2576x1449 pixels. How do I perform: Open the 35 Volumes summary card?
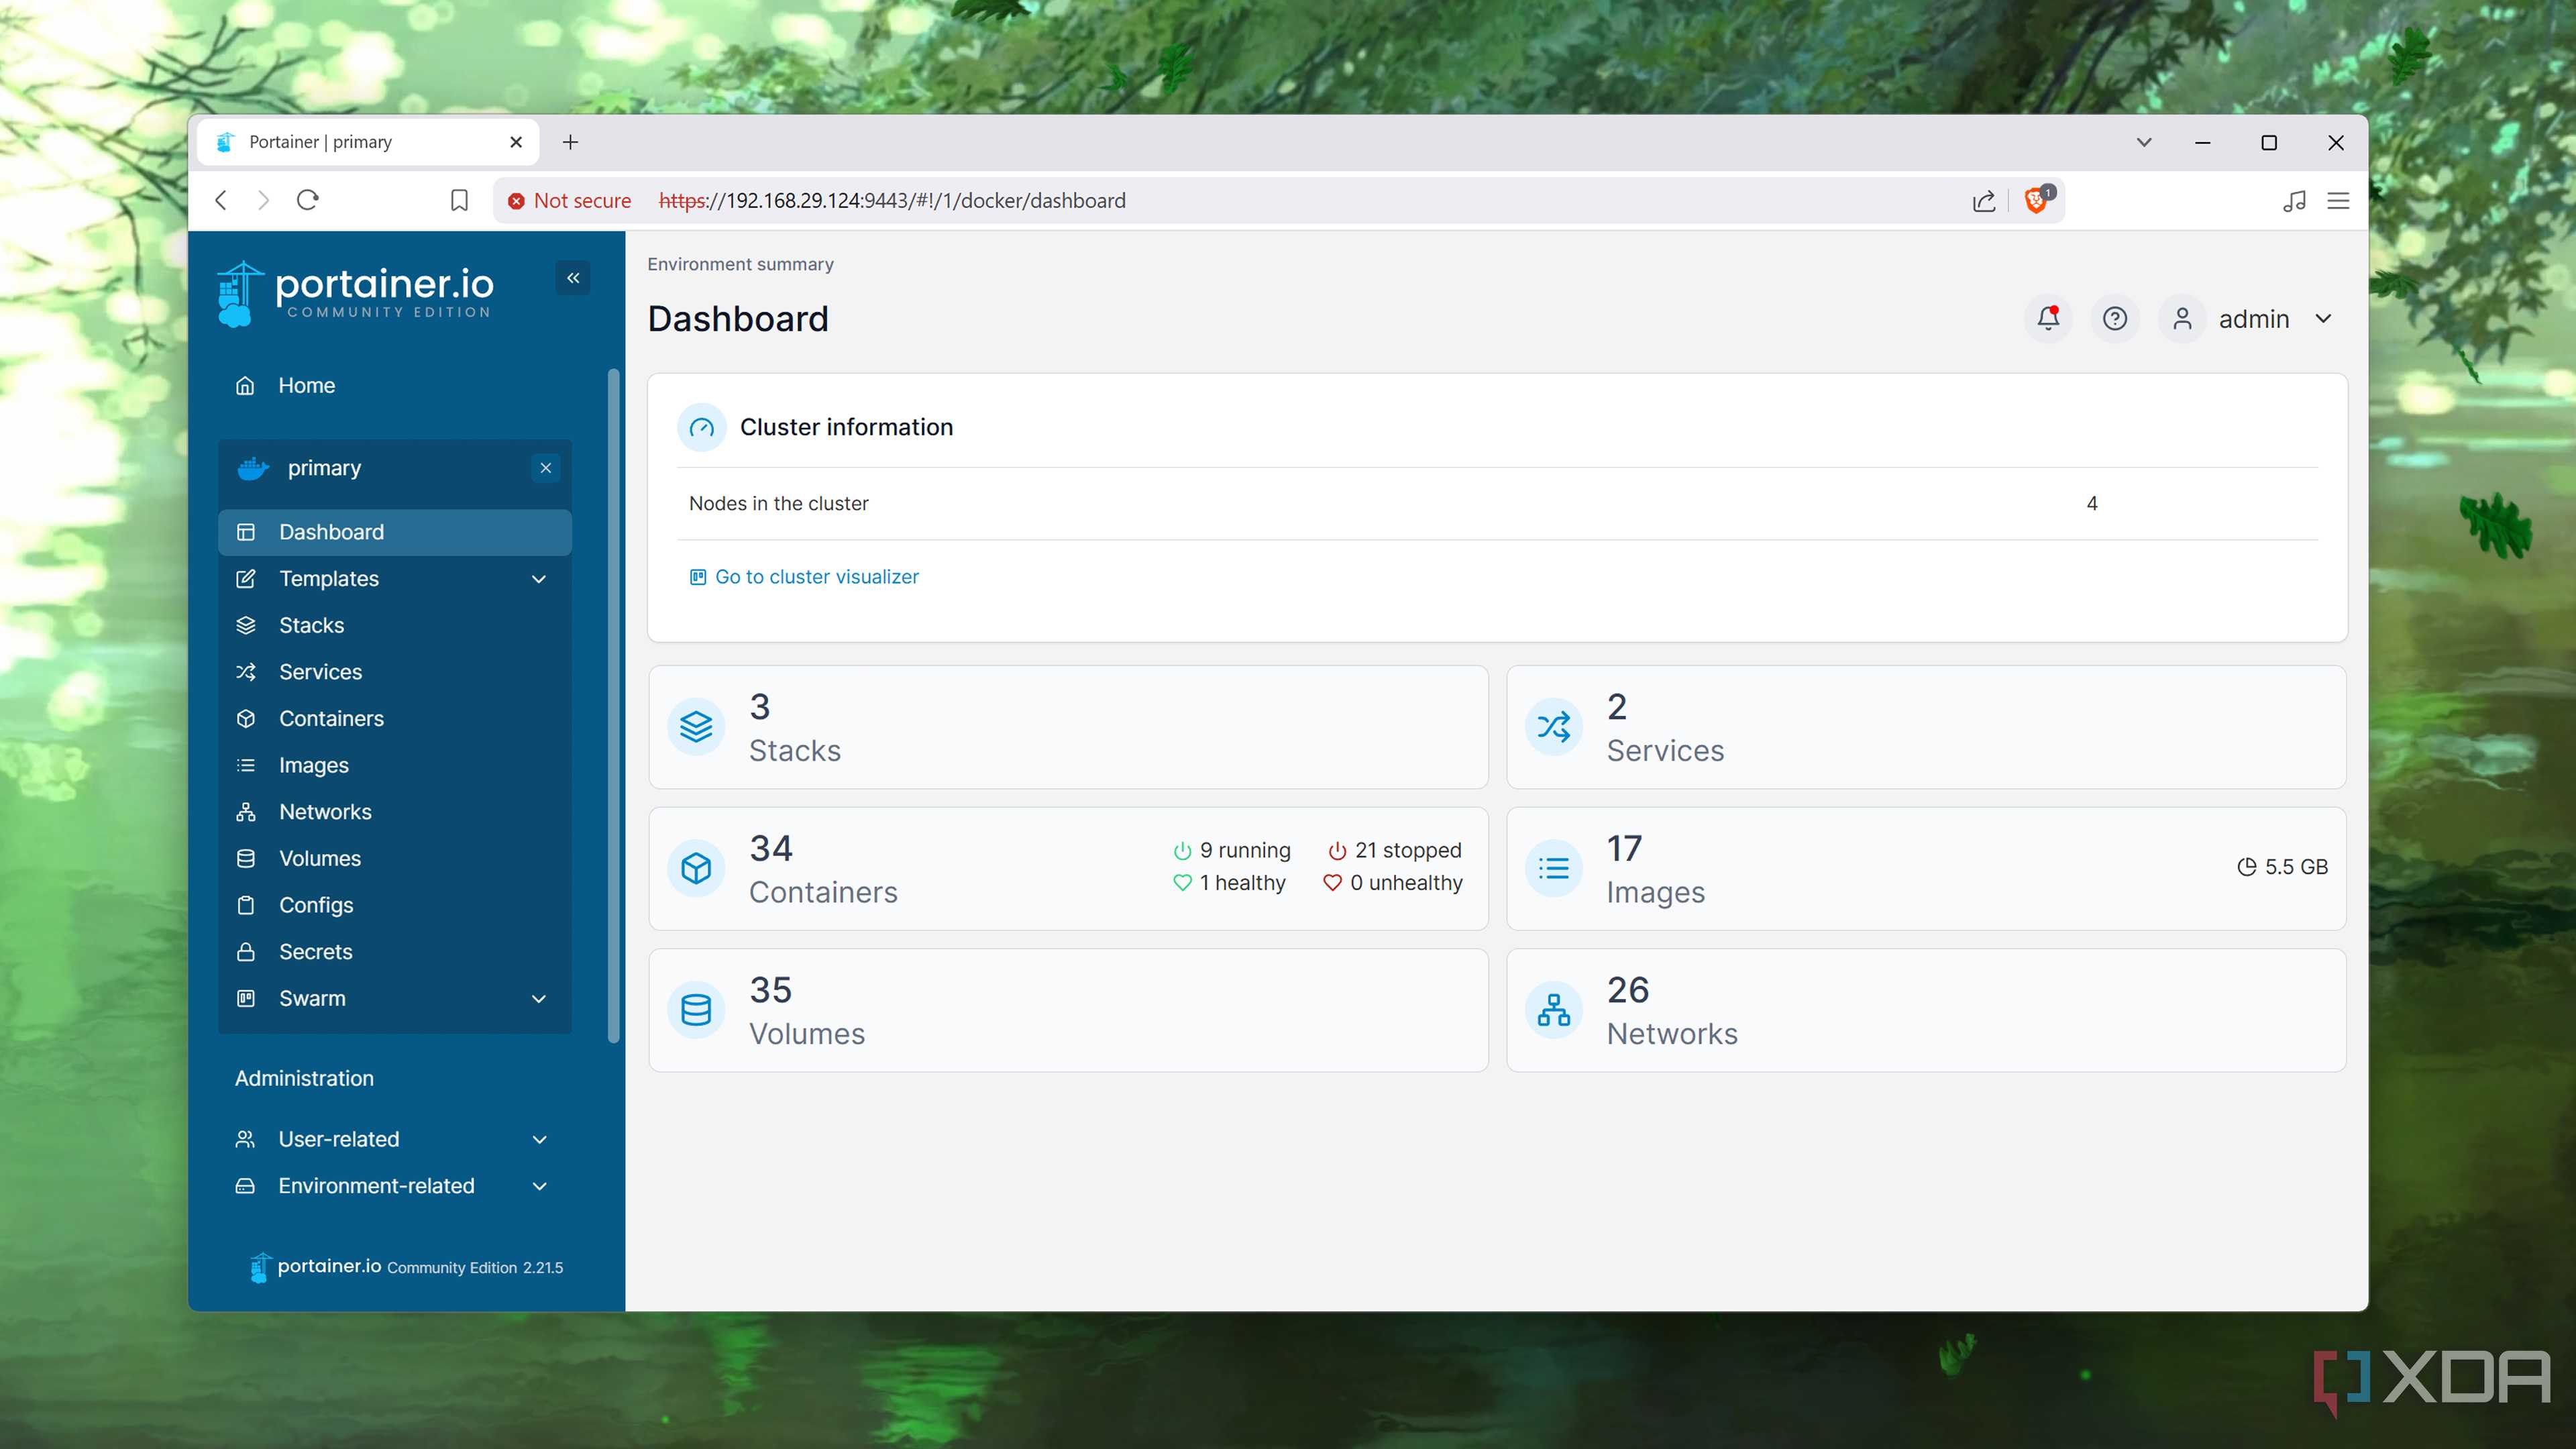[1068, 1010]
